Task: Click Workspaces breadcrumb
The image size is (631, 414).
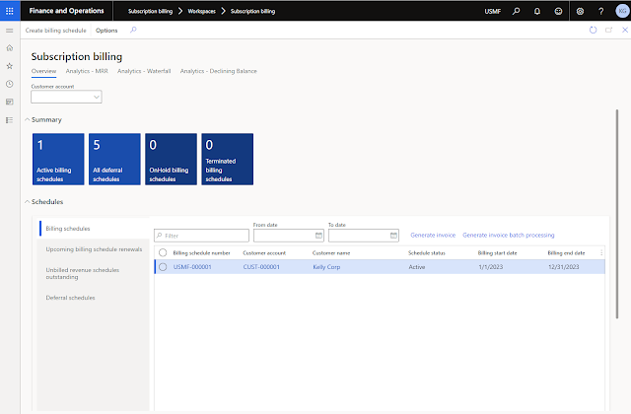Action: [x=201, y=11]
